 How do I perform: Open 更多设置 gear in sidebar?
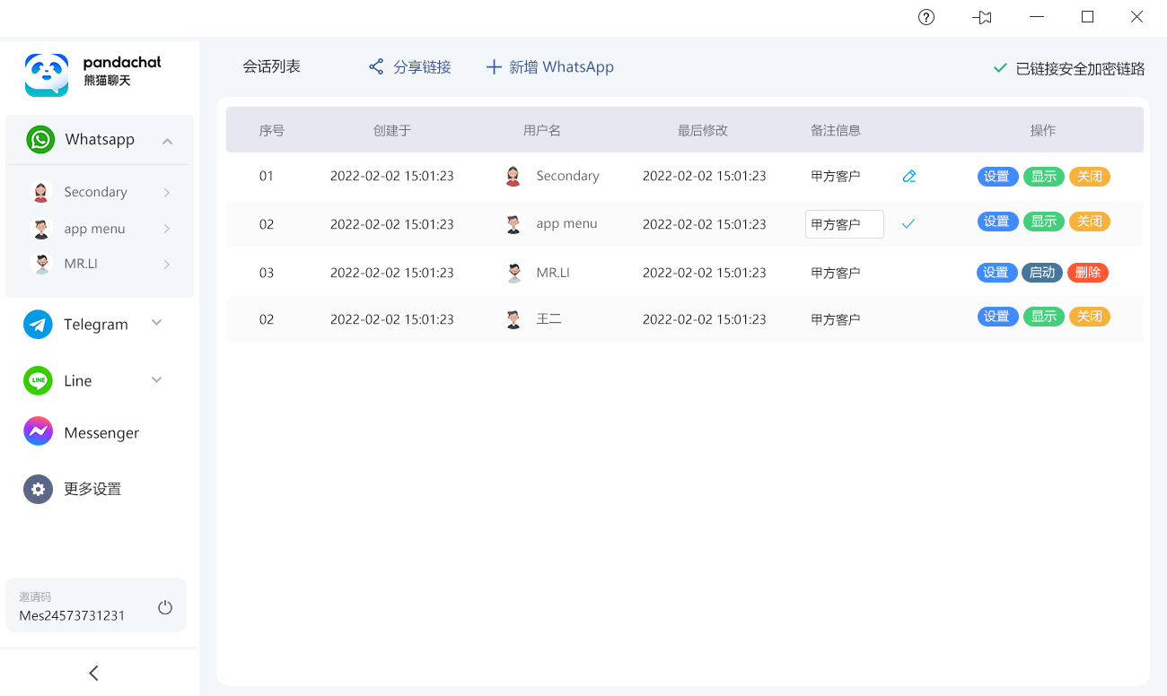click(x=38, y=489)
